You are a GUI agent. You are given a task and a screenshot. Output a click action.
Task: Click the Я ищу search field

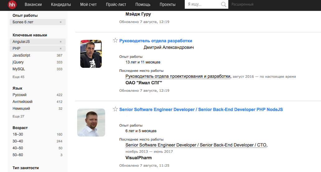coord(203,4)
